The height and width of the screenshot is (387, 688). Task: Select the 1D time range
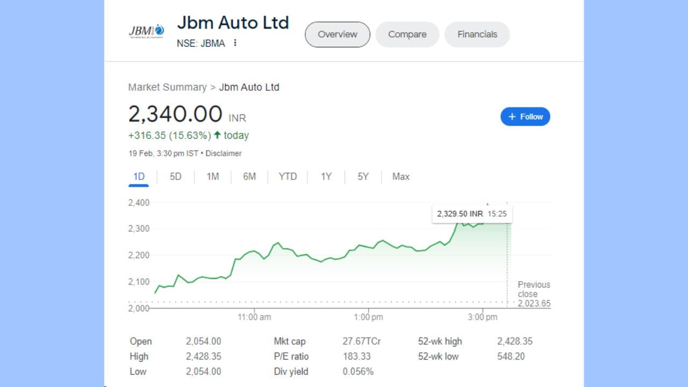pos(139,177)
